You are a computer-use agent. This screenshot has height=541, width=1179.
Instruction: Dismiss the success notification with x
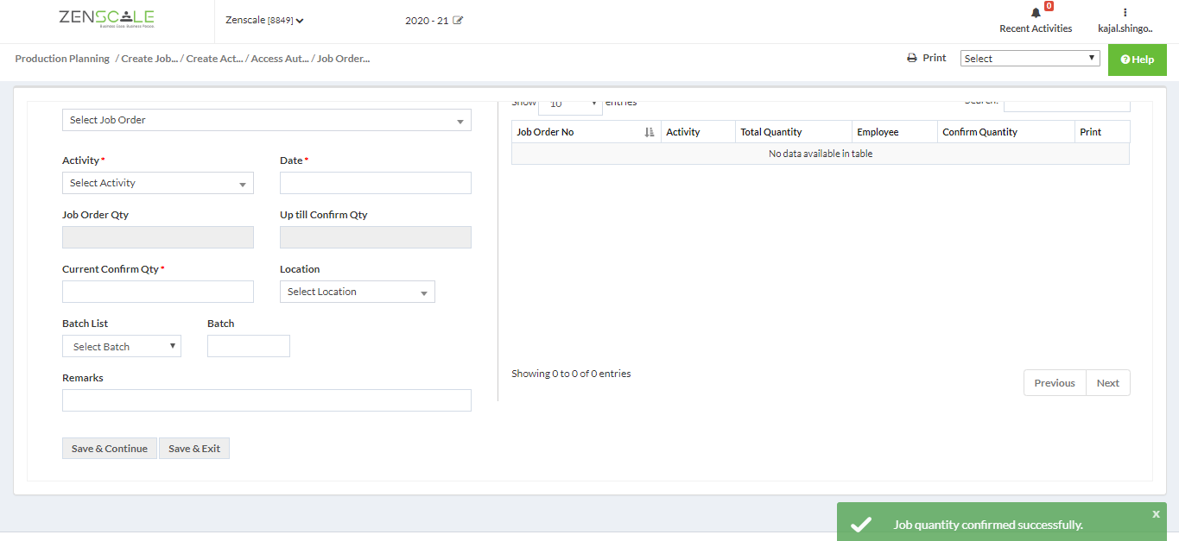tap(1156, 513)
